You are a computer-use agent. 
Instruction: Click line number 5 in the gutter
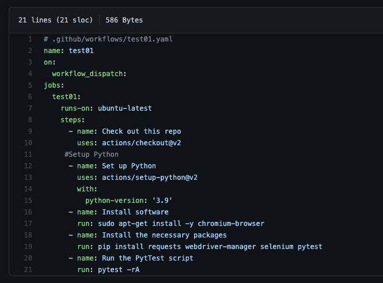(30, 85)
